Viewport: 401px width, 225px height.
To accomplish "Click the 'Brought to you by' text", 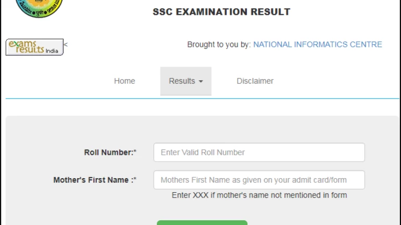I will point(219,45).
